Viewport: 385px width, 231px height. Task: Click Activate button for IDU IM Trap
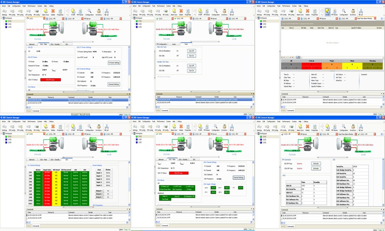click(316, 164)
